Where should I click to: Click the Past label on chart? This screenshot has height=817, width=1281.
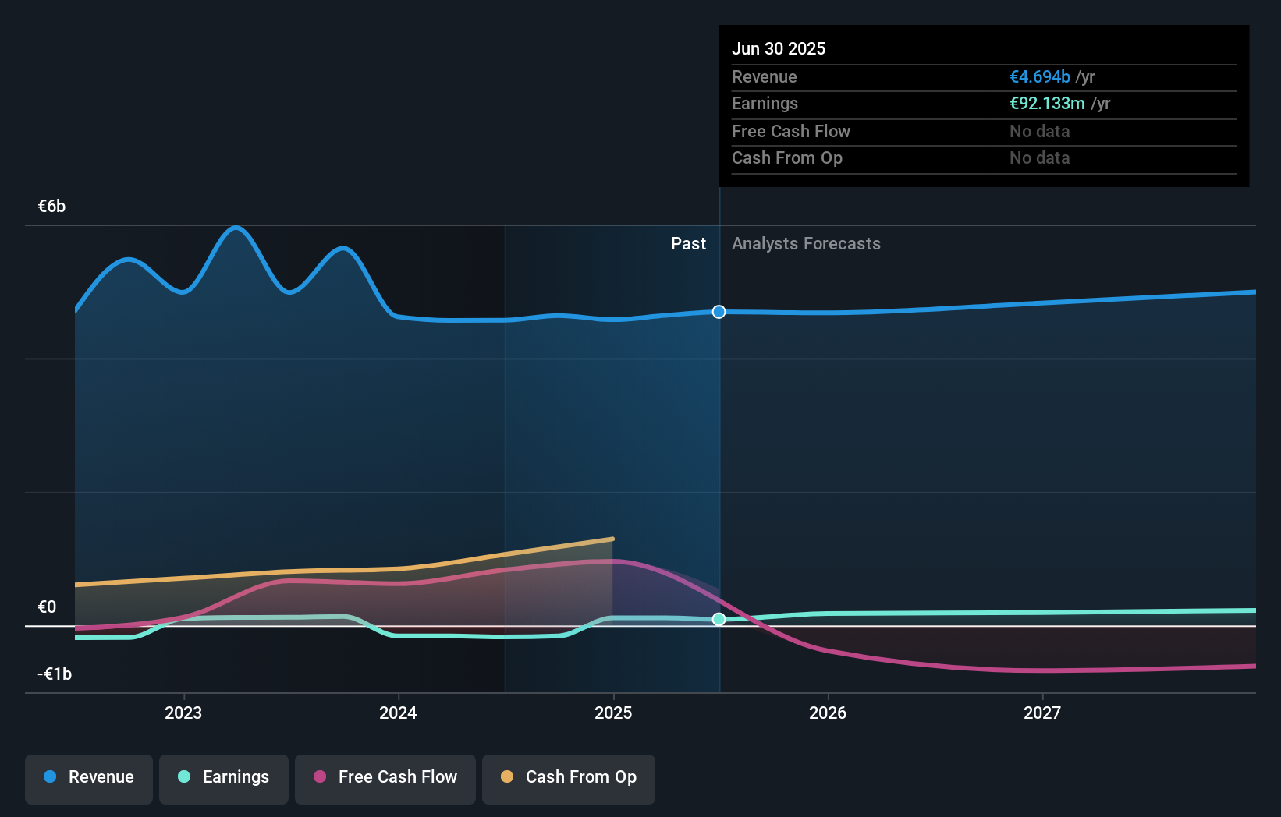688,243
